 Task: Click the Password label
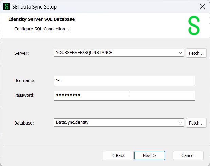click(x=24, y=95)
